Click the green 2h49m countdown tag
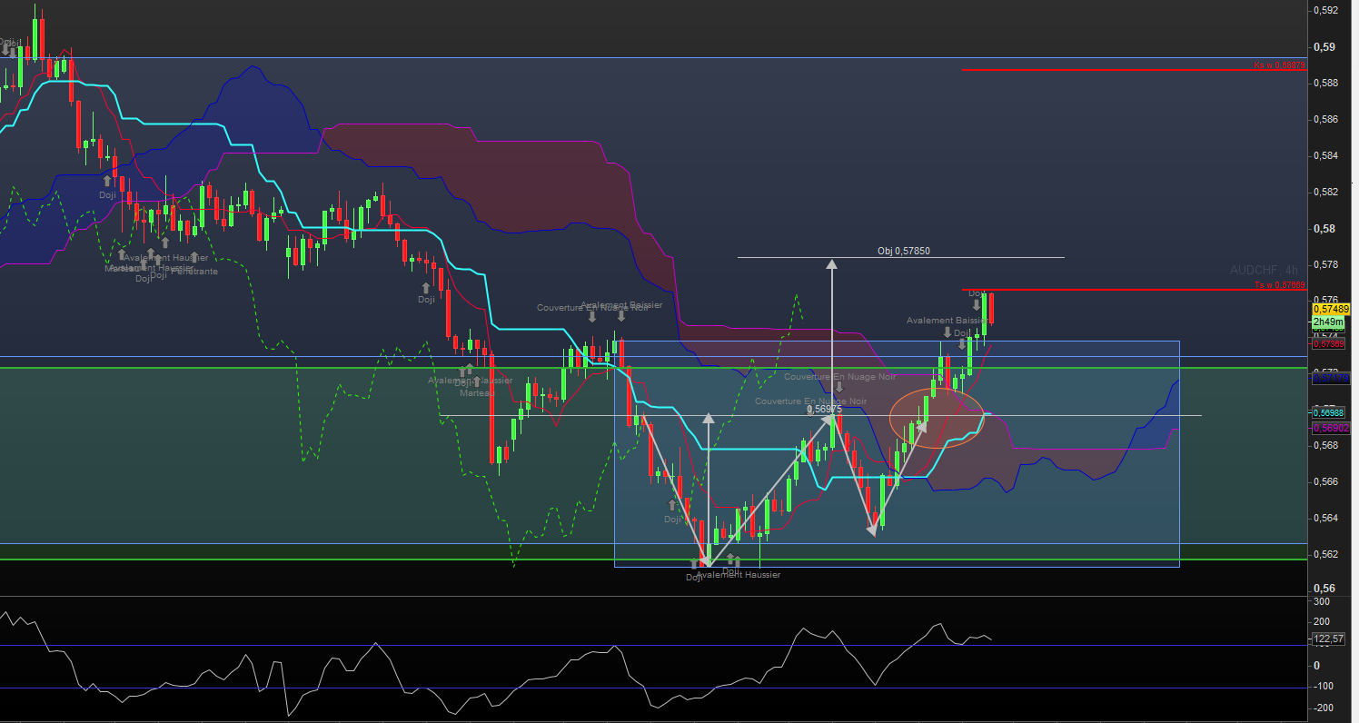 point(1326,322)
